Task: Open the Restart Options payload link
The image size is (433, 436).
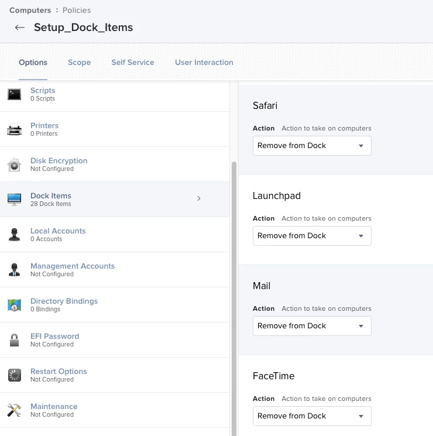Action: click(x=59, y=371)
